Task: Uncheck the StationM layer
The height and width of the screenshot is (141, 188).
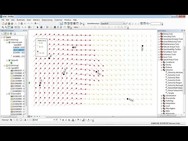Action: click(x=9, y=60)
